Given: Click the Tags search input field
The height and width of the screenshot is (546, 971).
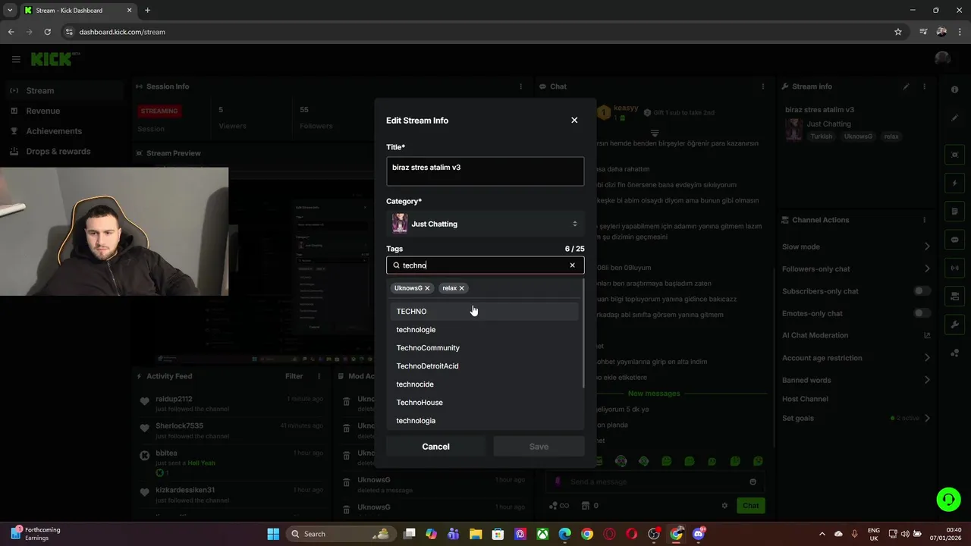Looking at the screenshot, I should click(485, 265).
